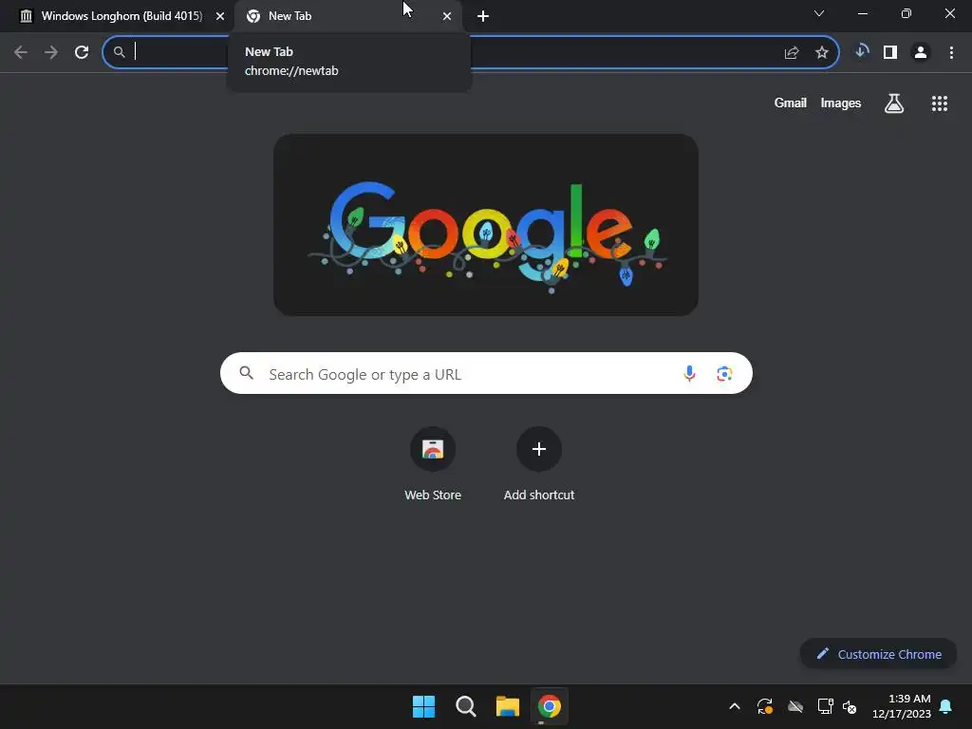Screen dimensions: 972x729
Task: Click the magnifier icon in Google search box
Action: 247,373
